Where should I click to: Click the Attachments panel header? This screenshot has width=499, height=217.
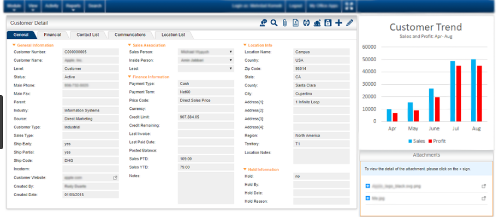tap(426, 155)
